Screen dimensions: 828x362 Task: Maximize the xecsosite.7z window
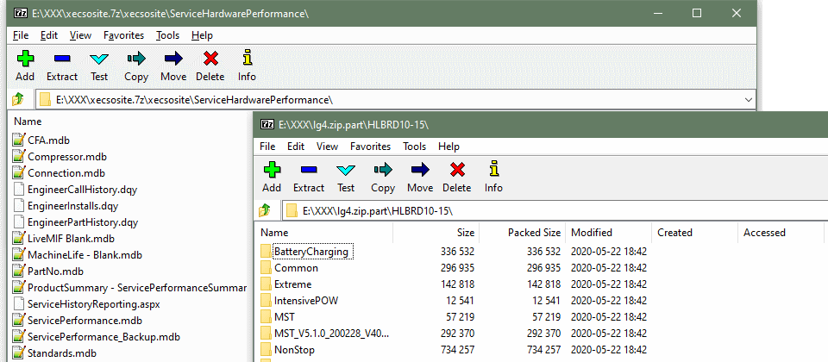coord(697,13)
